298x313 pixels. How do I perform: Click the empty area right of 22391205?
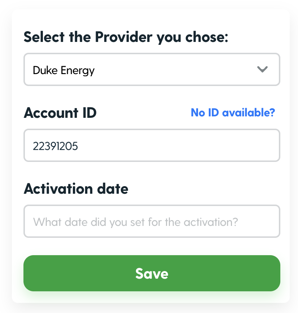[177, 146]
